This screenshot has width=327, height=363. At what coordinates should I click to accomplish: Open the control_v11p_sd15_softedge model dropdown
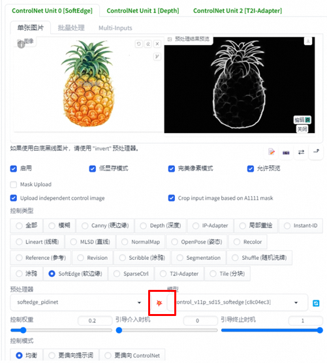(x=238, y=302)
